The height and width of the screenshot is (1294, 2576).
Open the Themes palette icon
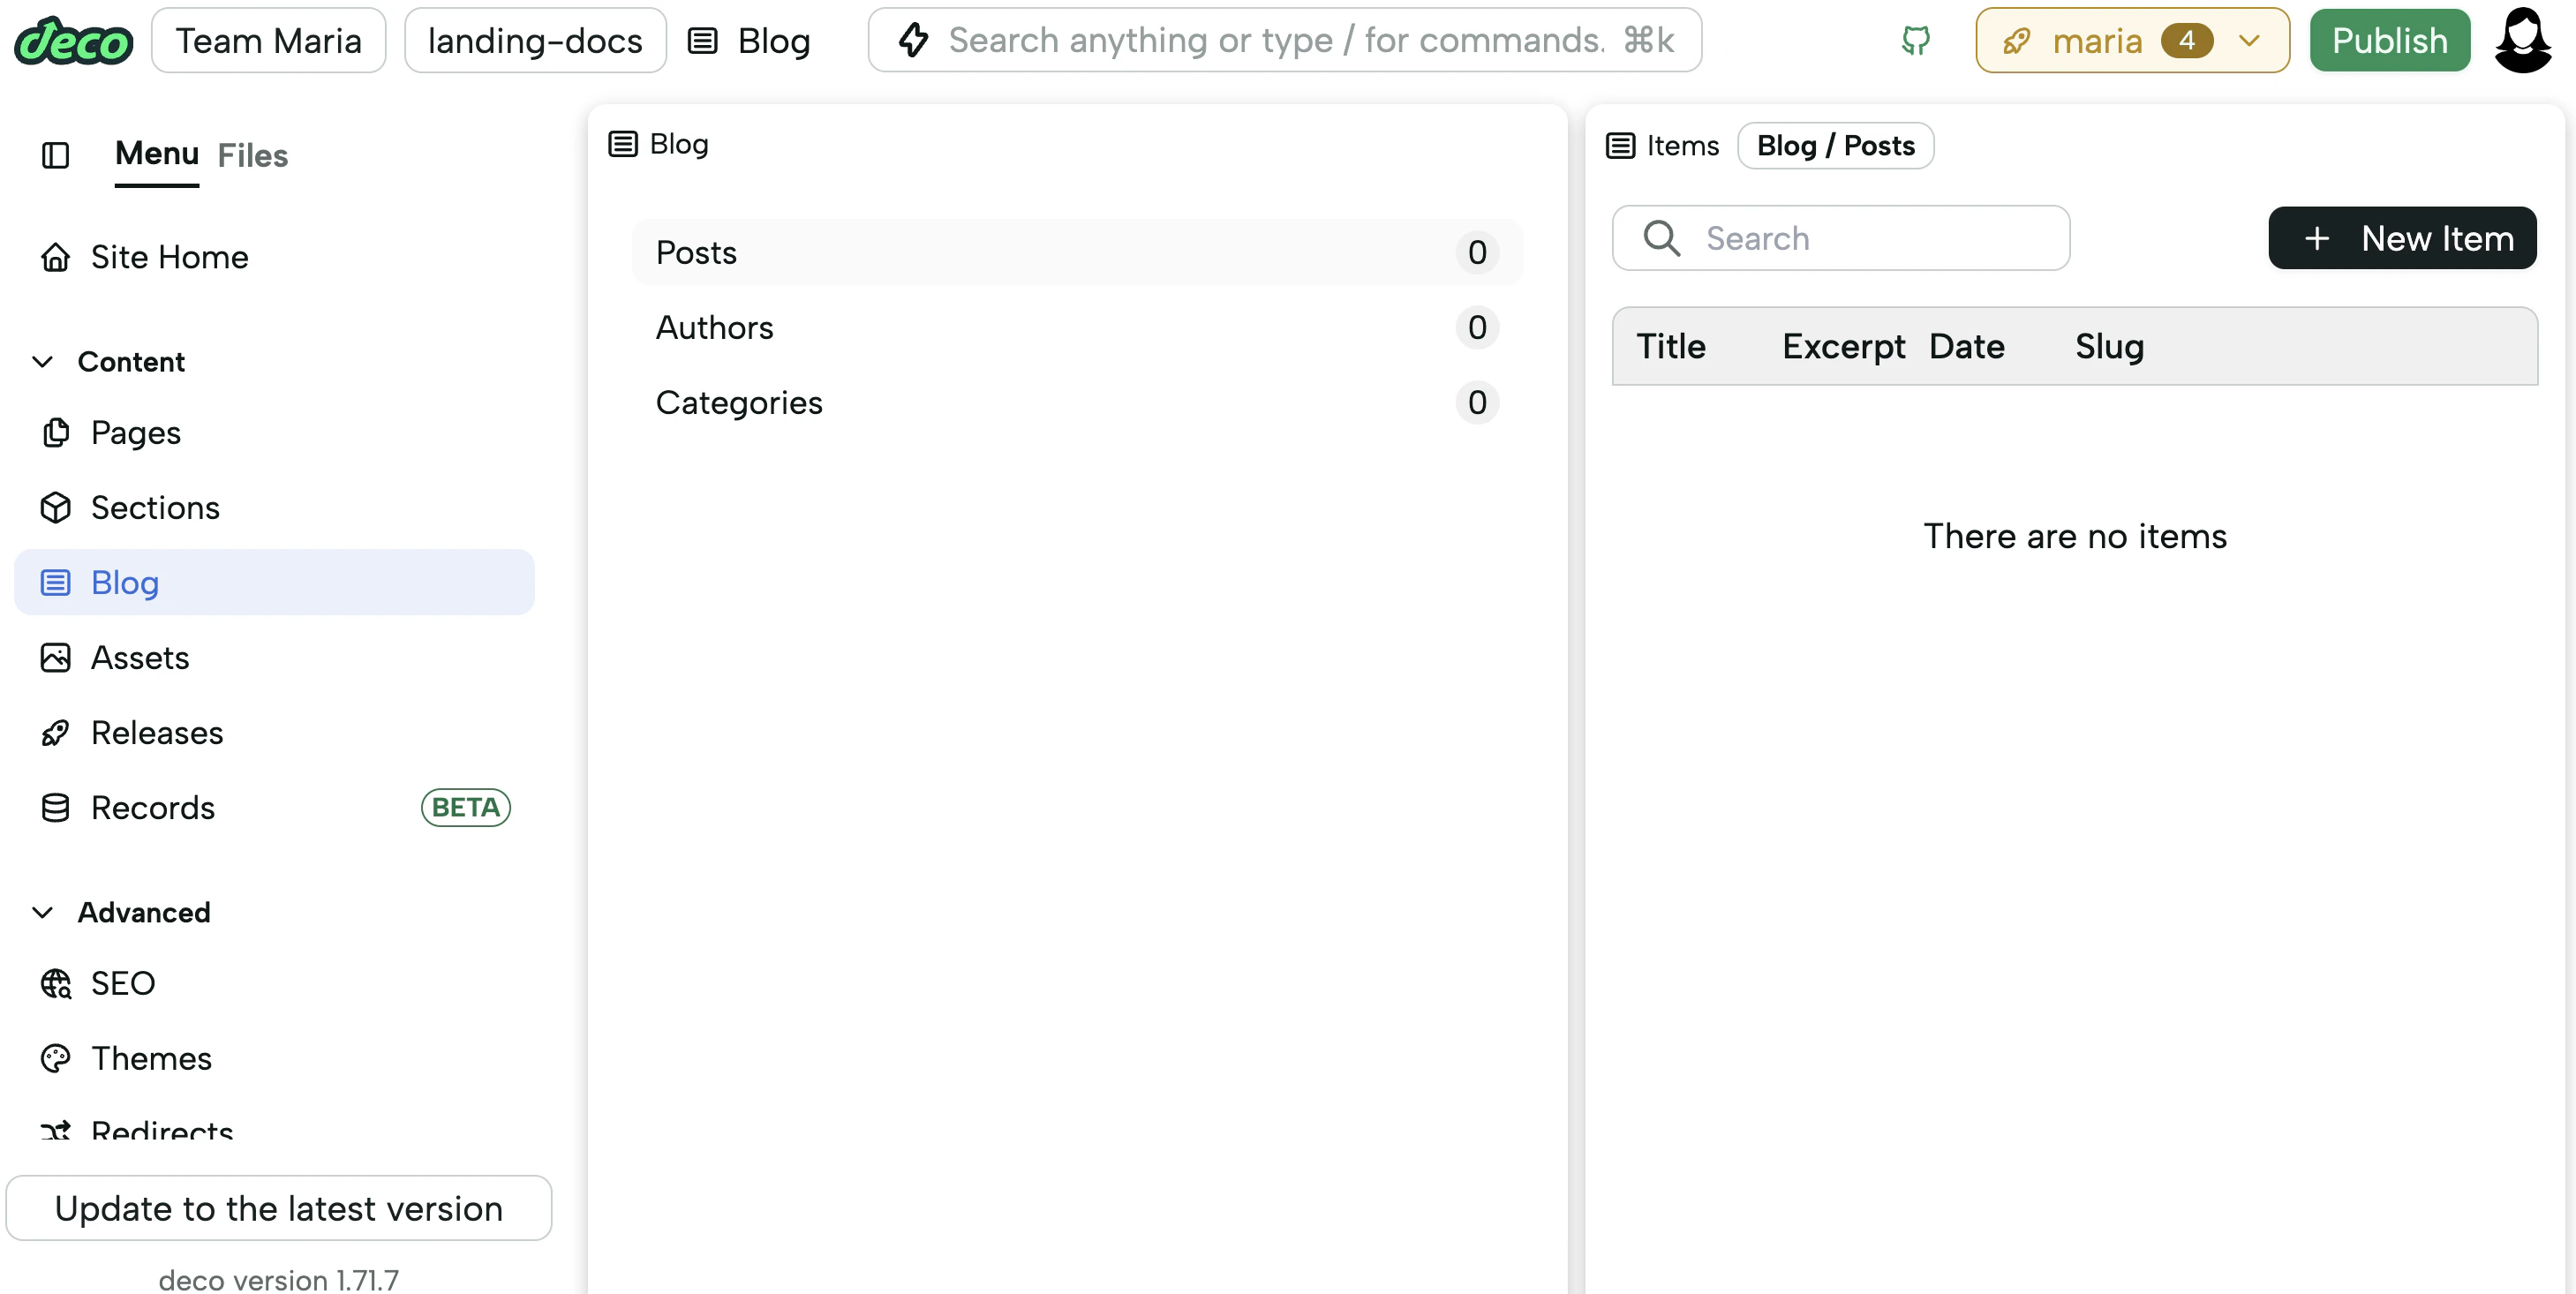click(x=56, y=1058)
